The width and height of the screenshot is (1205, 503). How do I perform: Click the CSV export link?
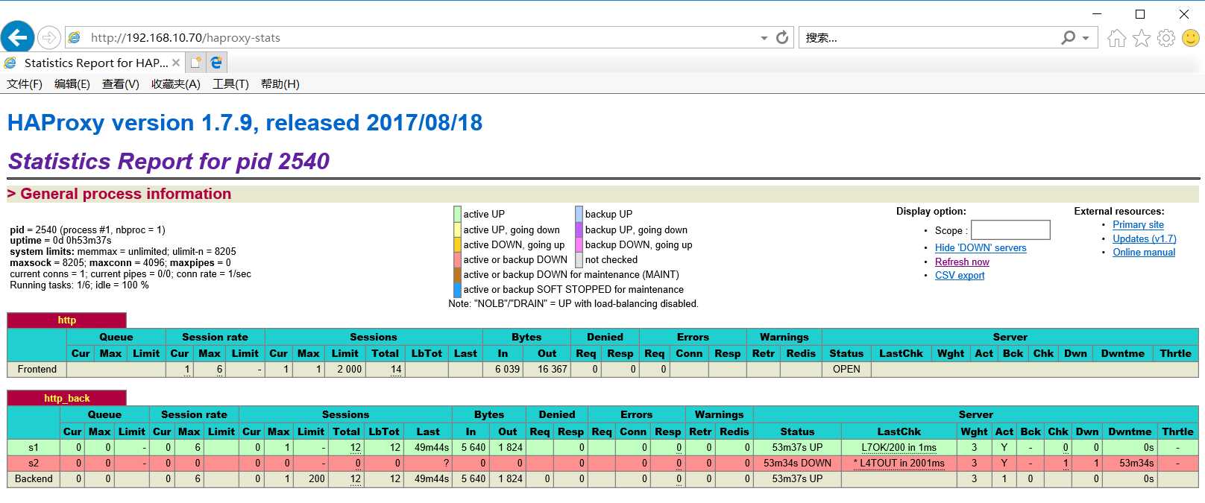pos(960,275)
